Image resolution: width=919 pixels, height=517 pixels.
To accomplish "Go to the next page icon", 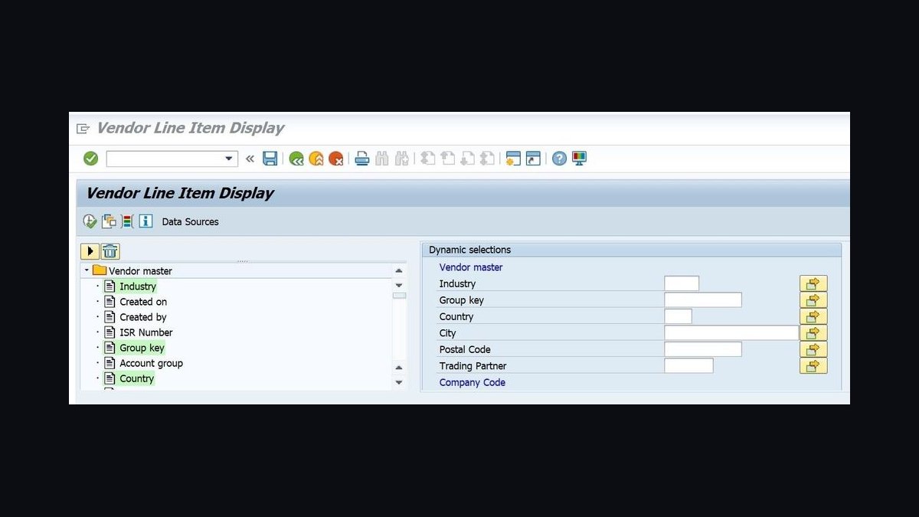I will pos(468,159).
